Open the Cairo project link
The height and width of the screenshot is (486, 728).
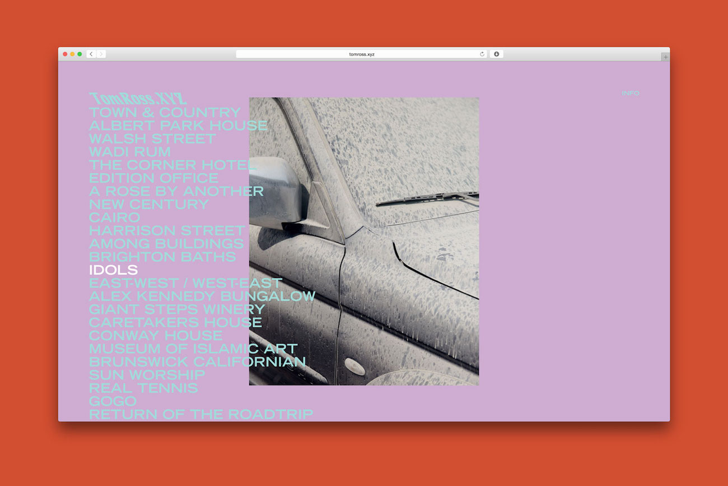[x=114, y=217]
